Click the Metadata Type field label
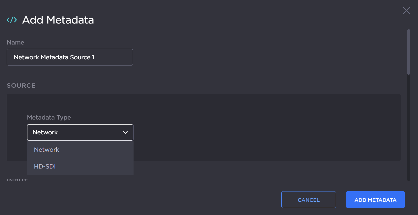The height and width of the screenshot is (215, 418). click(49, 117)
